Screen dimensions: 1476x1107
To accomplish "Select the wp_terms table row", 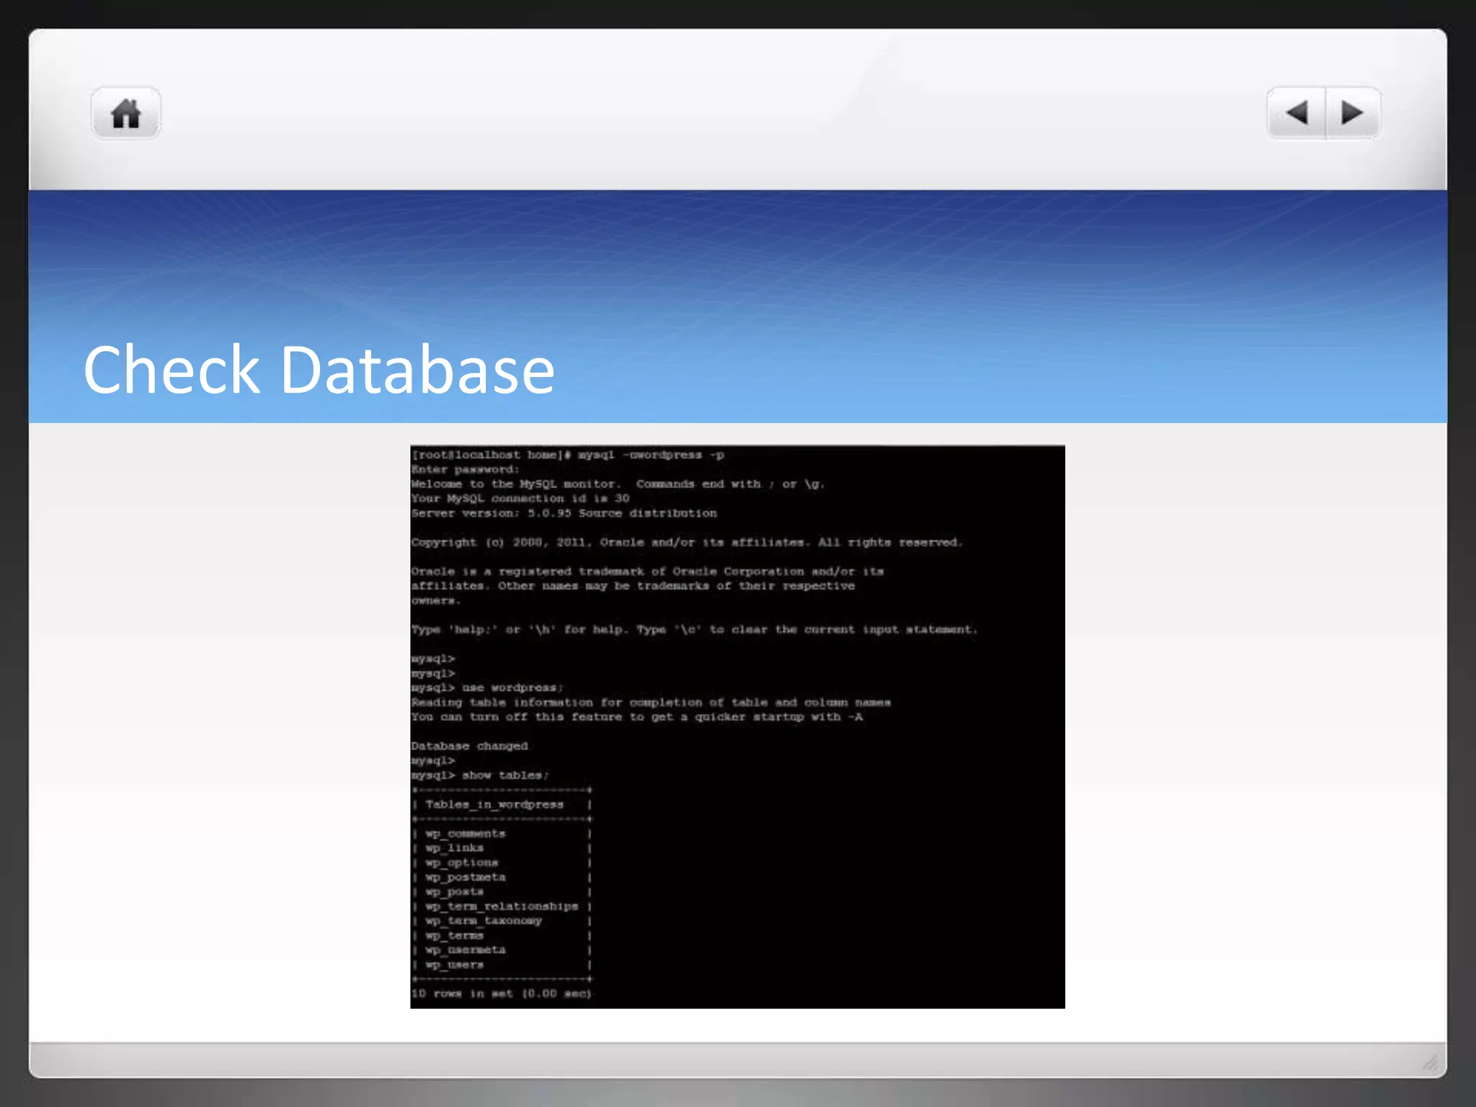I will pos(502,935).
